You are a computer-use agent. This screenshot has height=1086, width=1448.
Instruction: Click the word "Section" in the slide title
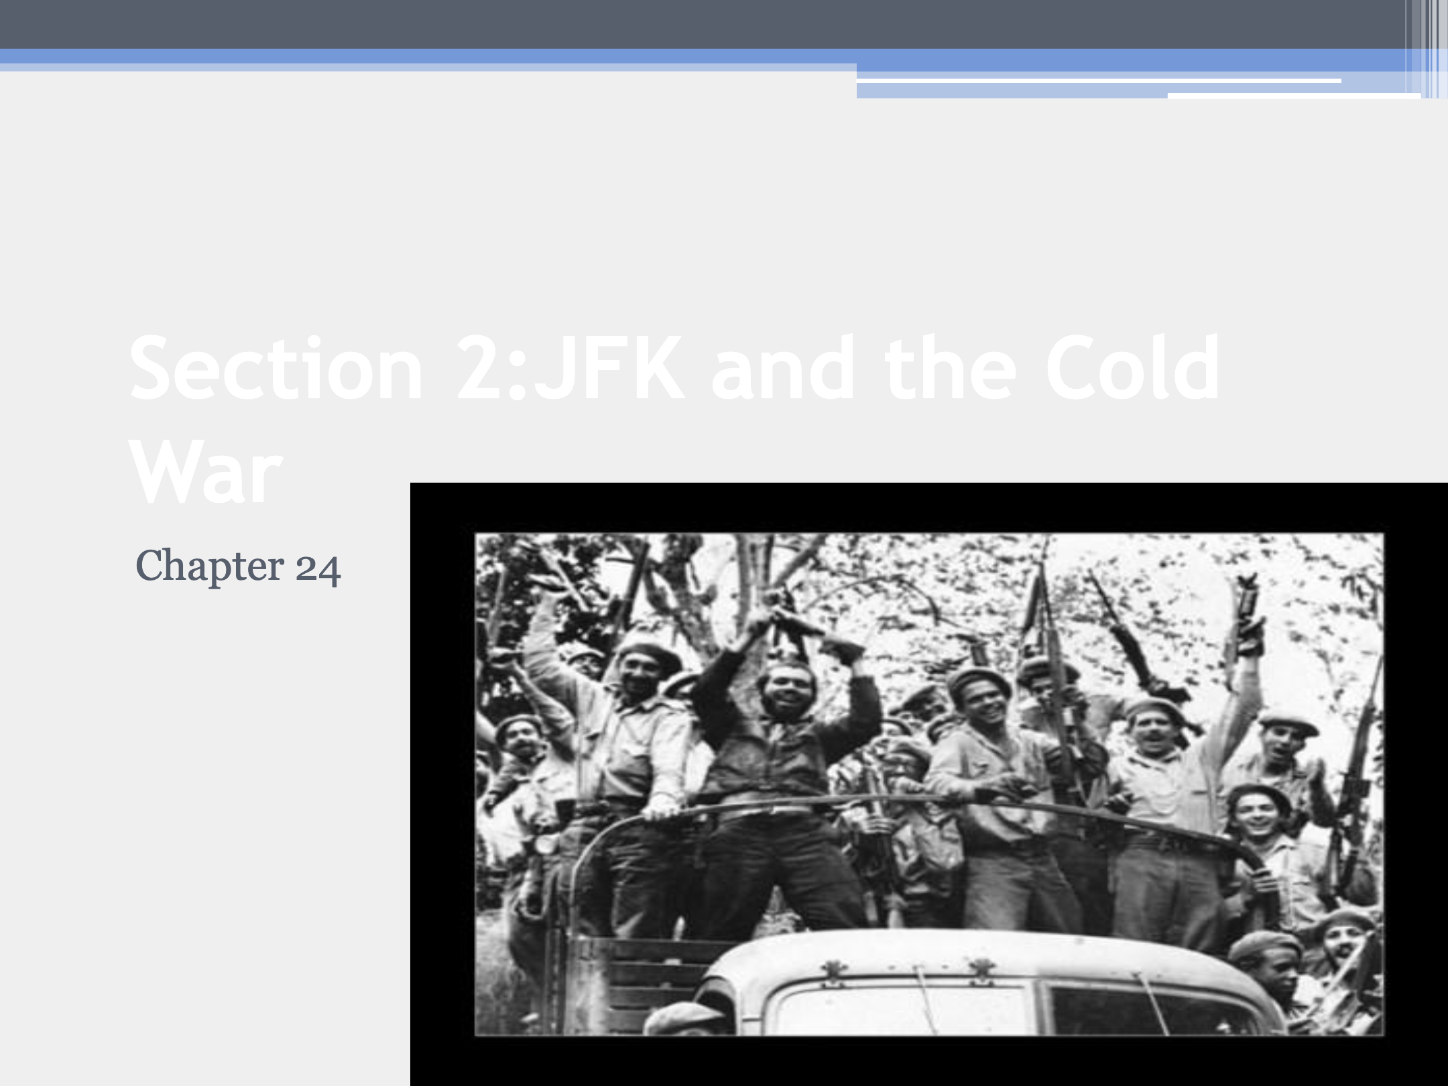point(276,369)
